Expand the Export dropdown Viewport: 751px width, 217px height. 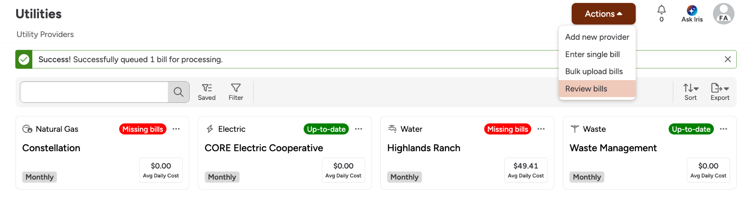720,92
